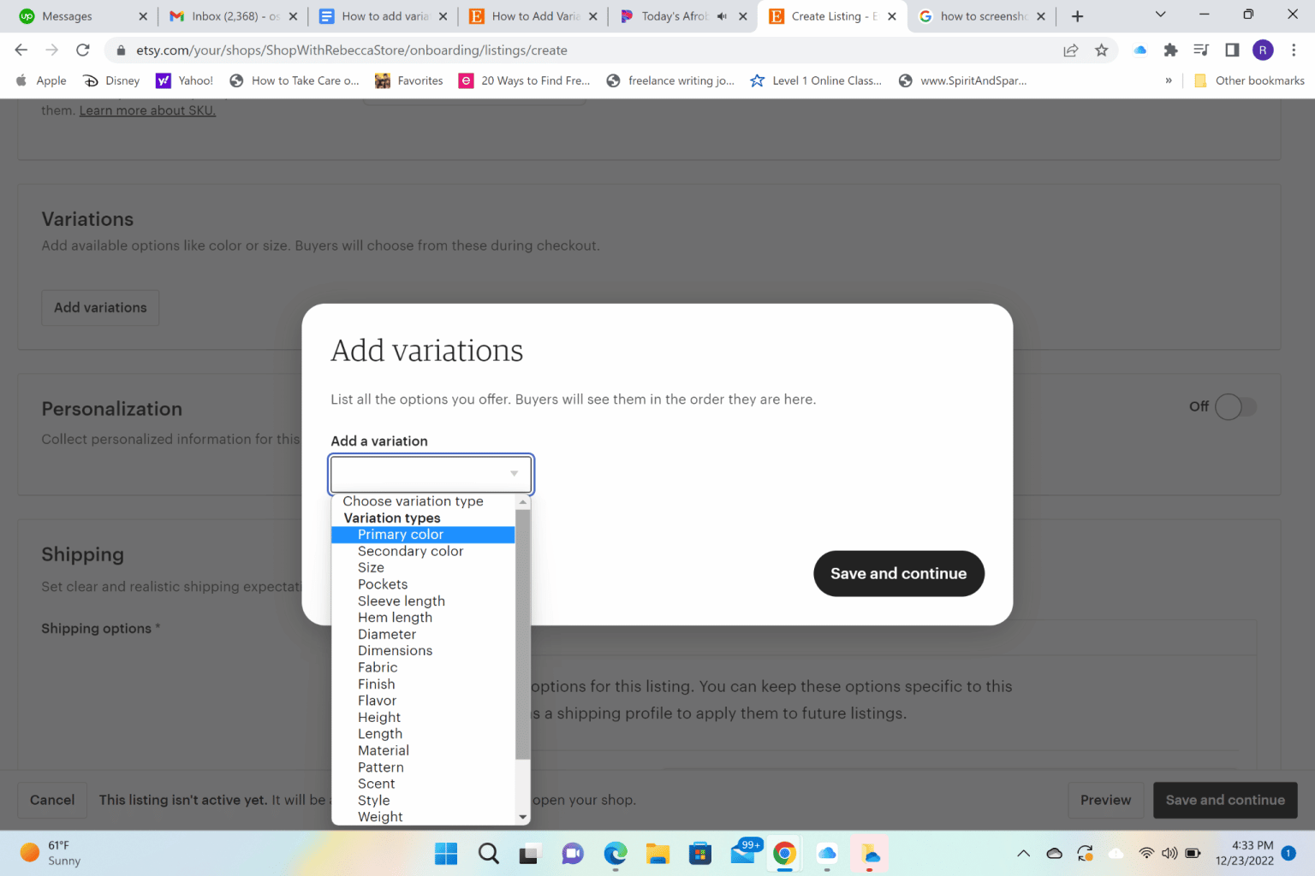Open Microsoft Teams chat from the taskbar
The image size is (1315, 876).
(572, 853)
